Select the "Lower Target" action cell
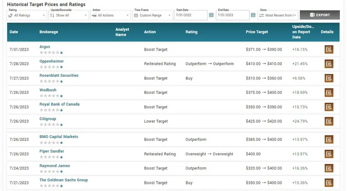This screenshot has width=347, height=191. click(156, 121)
